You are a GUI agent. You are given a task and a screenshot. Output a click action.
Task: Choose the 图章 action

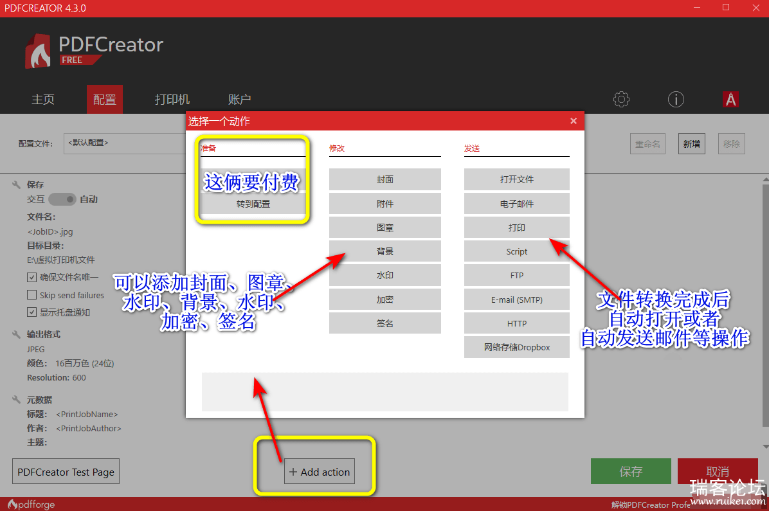[x=385, y=228]
